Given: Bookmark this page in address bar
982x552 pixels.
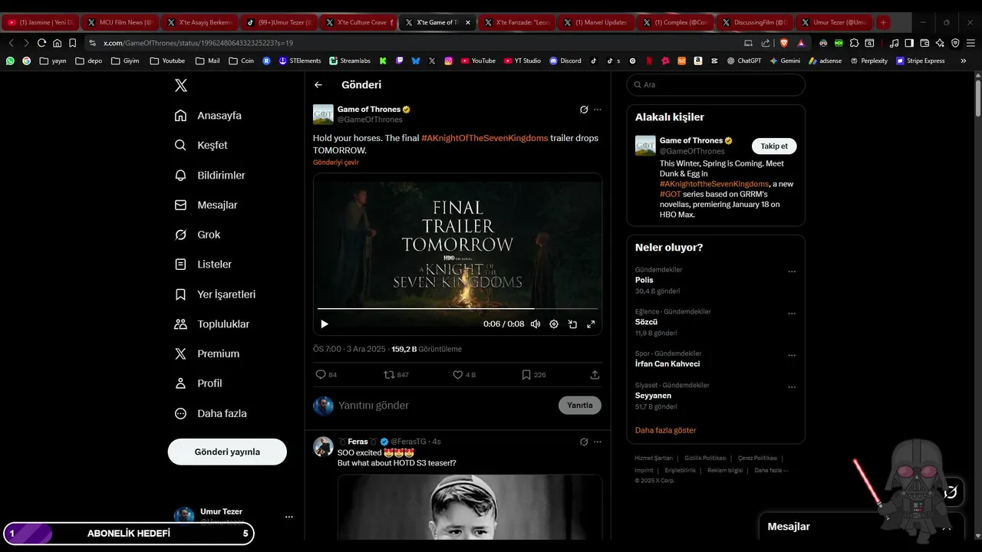Looking at the screenshot, I should tap(72, 43).
